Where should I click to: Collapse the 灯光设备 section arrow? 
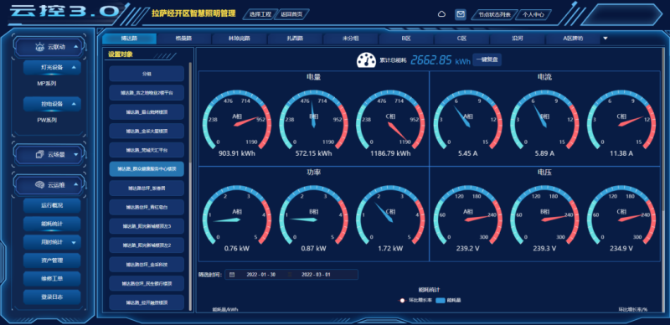pyautogui.click(x=74, y=68)
